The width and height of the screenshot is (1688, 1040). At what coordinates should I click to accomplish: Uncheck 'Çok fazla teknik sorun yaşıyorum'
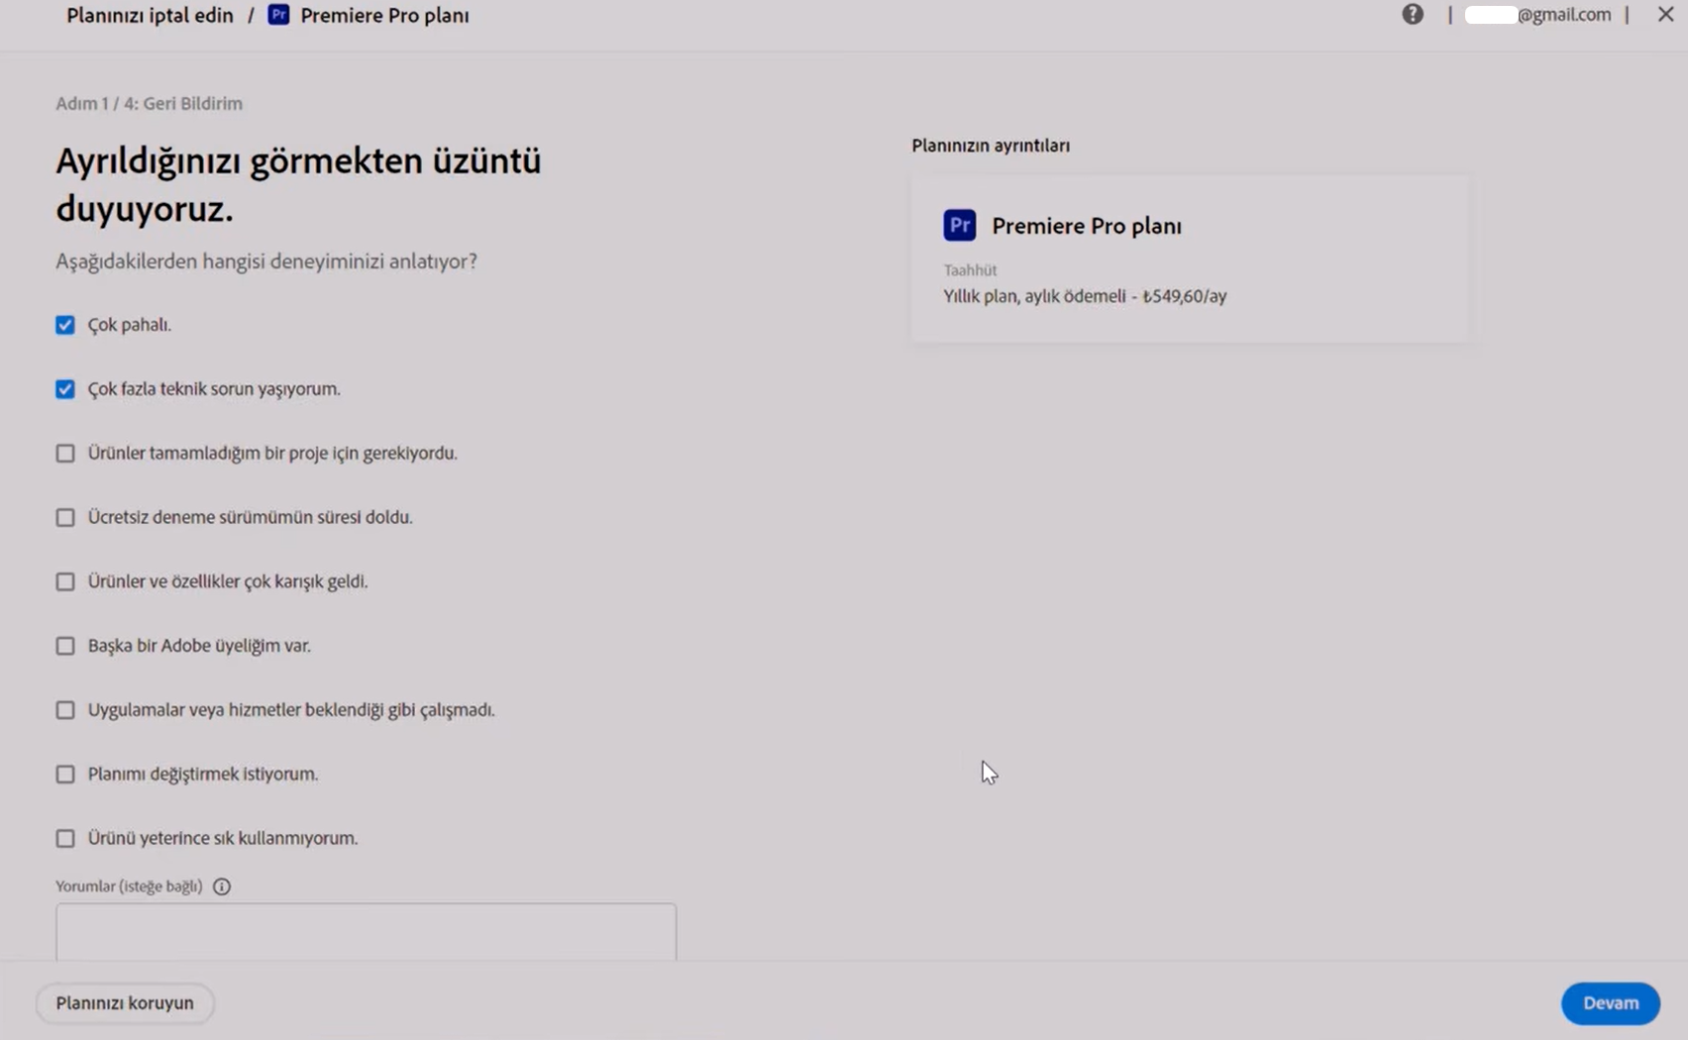pos(65,389)
